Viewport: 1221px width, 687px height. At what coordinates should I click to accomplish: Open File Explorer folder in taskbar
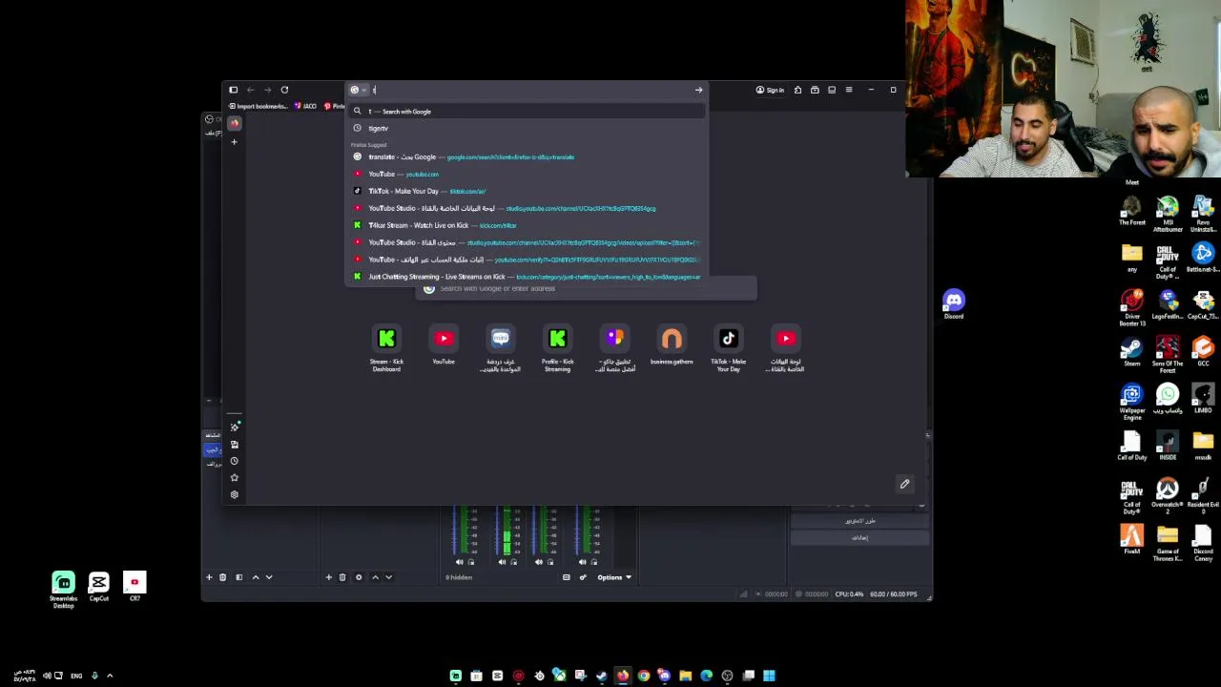(x=685, y=676)
